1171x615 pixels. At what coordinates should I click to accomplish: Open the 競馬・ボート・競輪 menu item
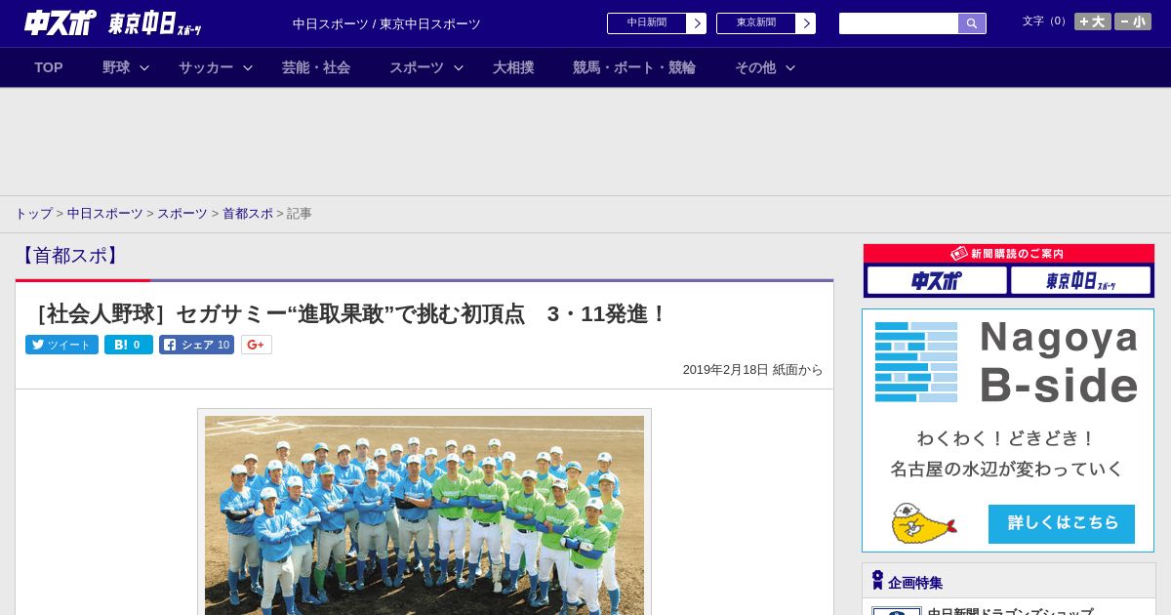pyautogui.click(x=634, y=67)
